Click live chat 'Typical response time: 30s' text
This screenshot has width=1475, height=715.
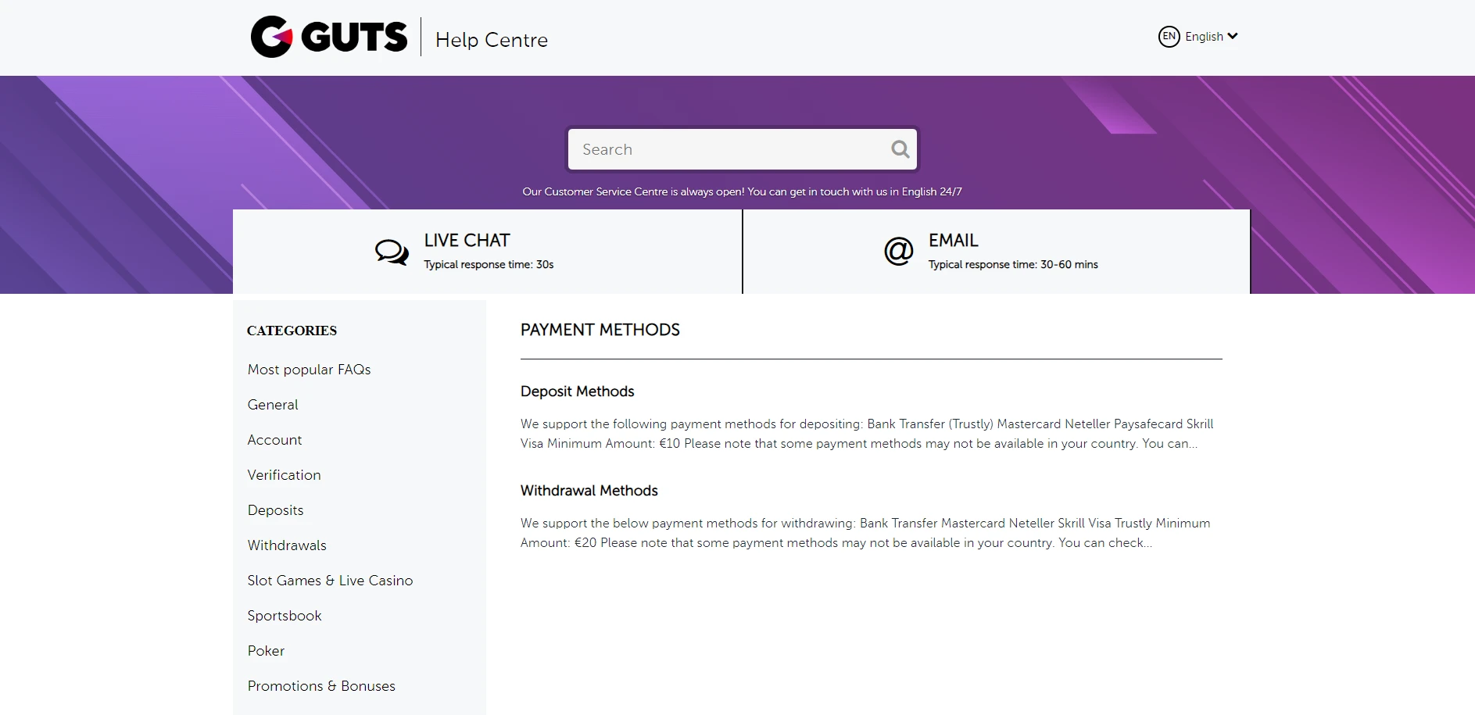click(489, 265)
